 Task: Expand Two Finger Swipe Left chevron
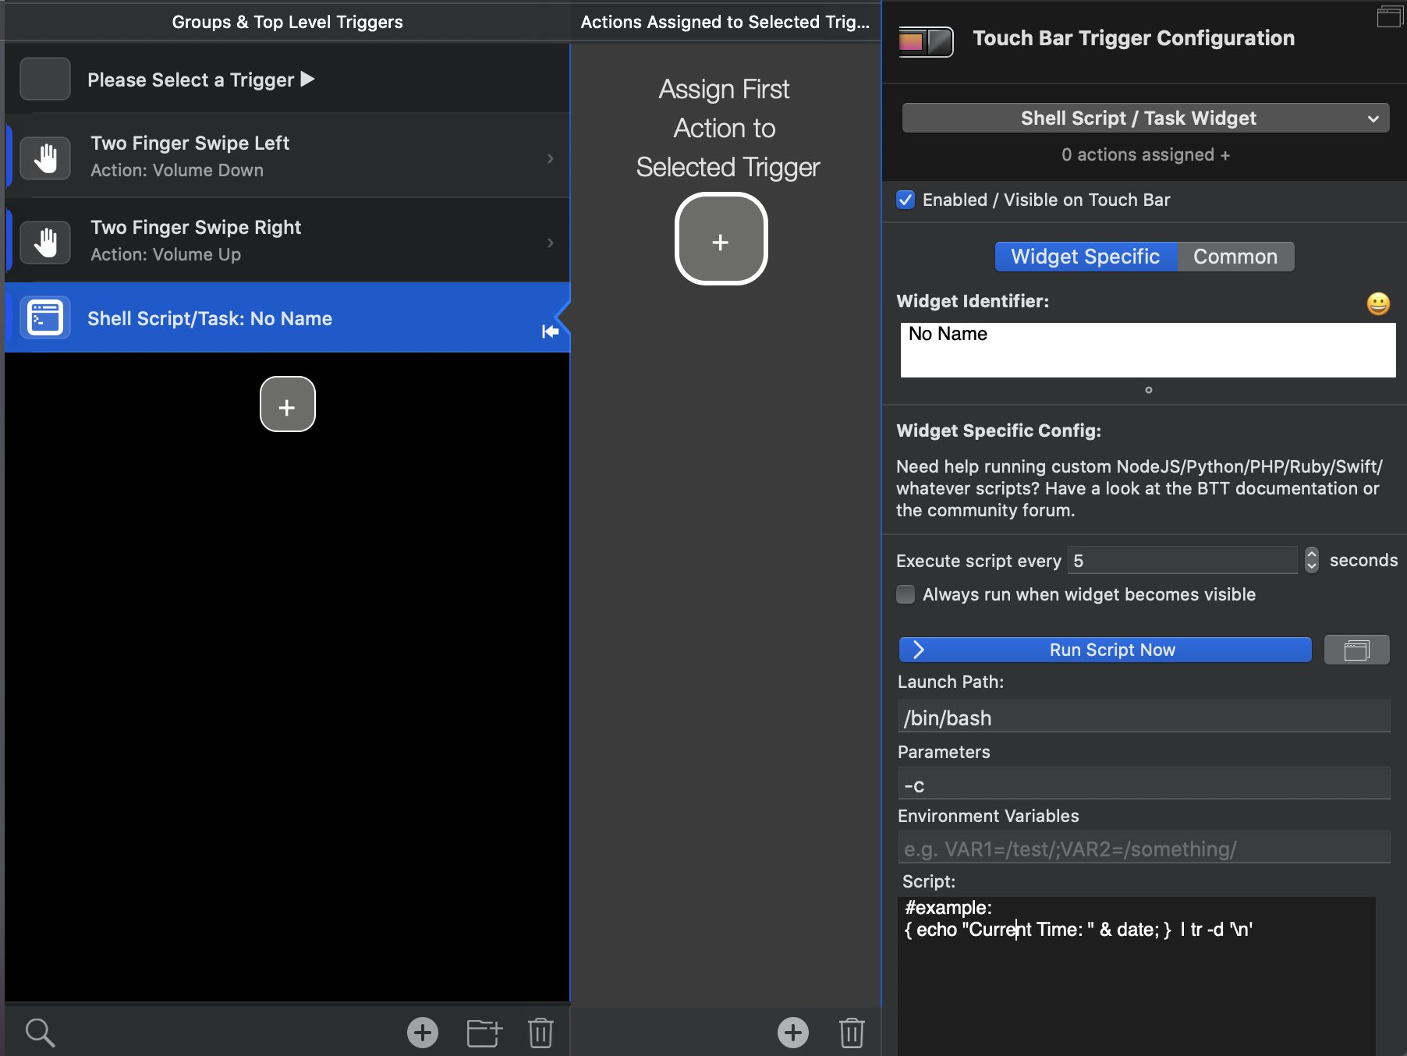click(x=551, y=158)
